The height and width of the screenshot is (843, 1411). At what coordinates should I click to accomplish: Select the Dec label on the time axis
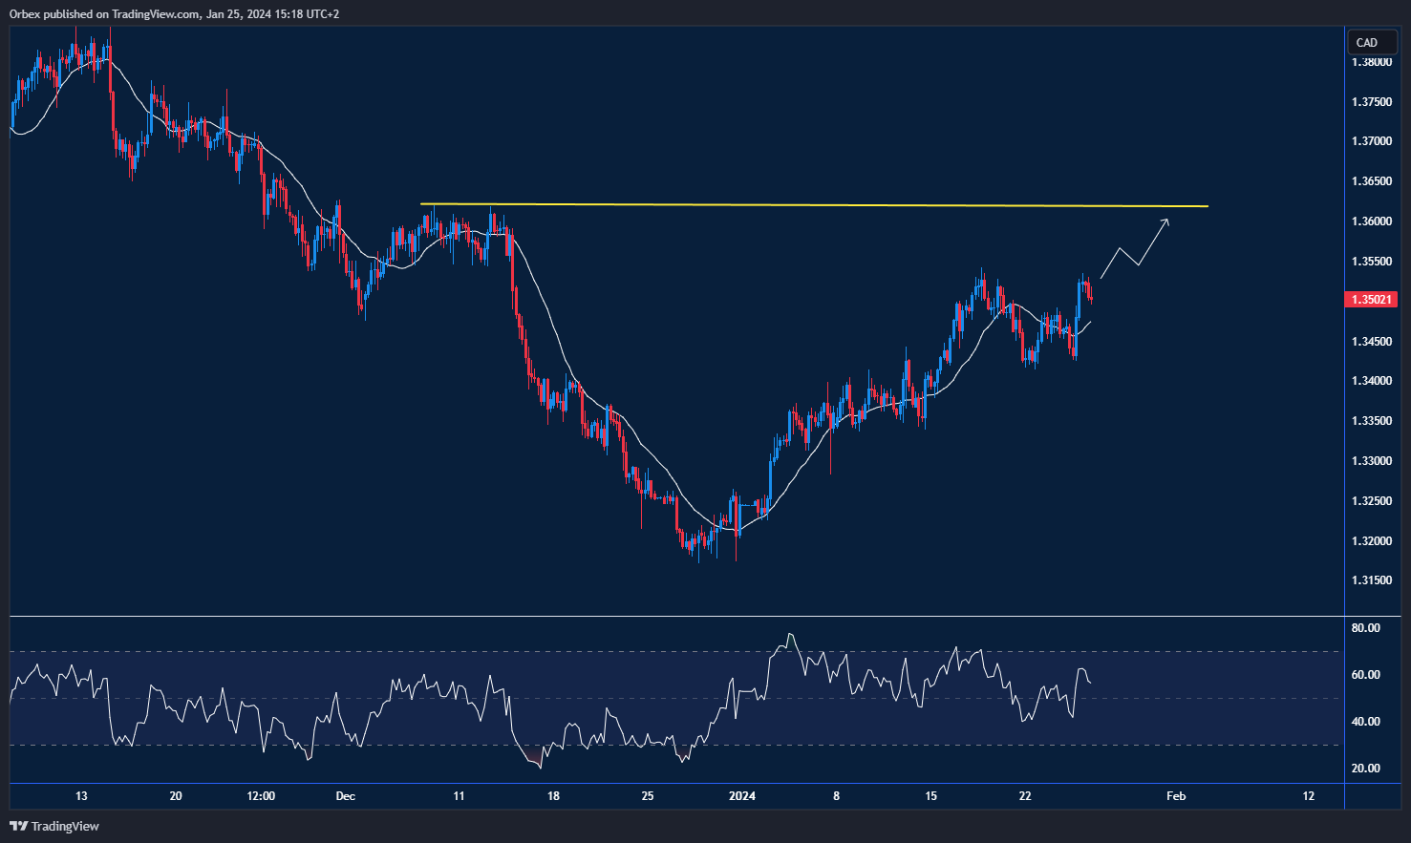coord(345,795)
